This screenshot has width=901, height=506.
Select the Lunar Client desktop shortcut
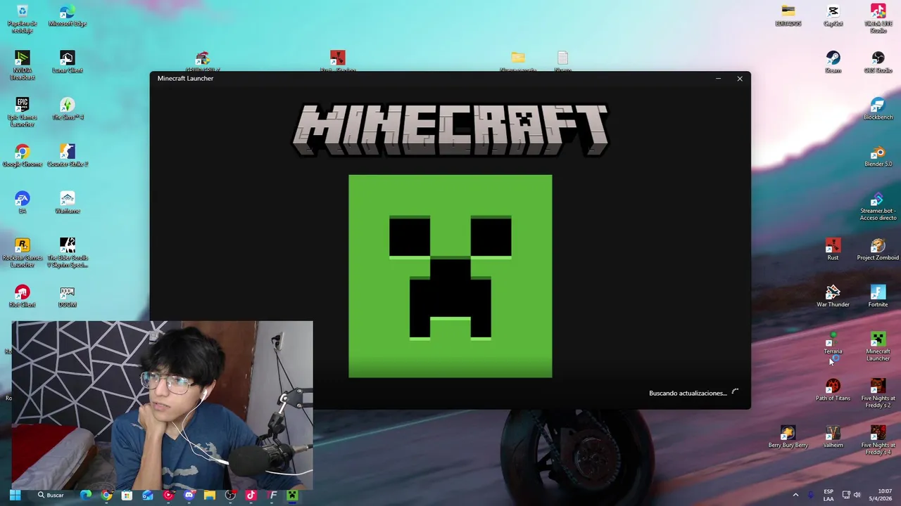[68, 63]
